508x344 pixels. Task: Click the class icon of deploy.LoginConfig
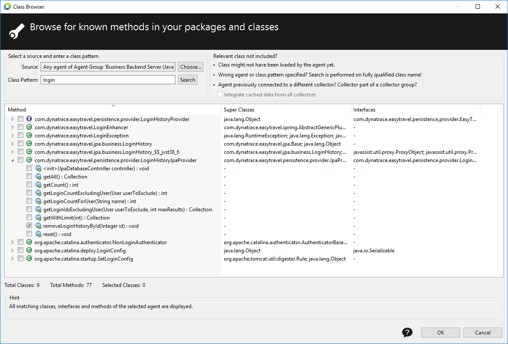29,250
